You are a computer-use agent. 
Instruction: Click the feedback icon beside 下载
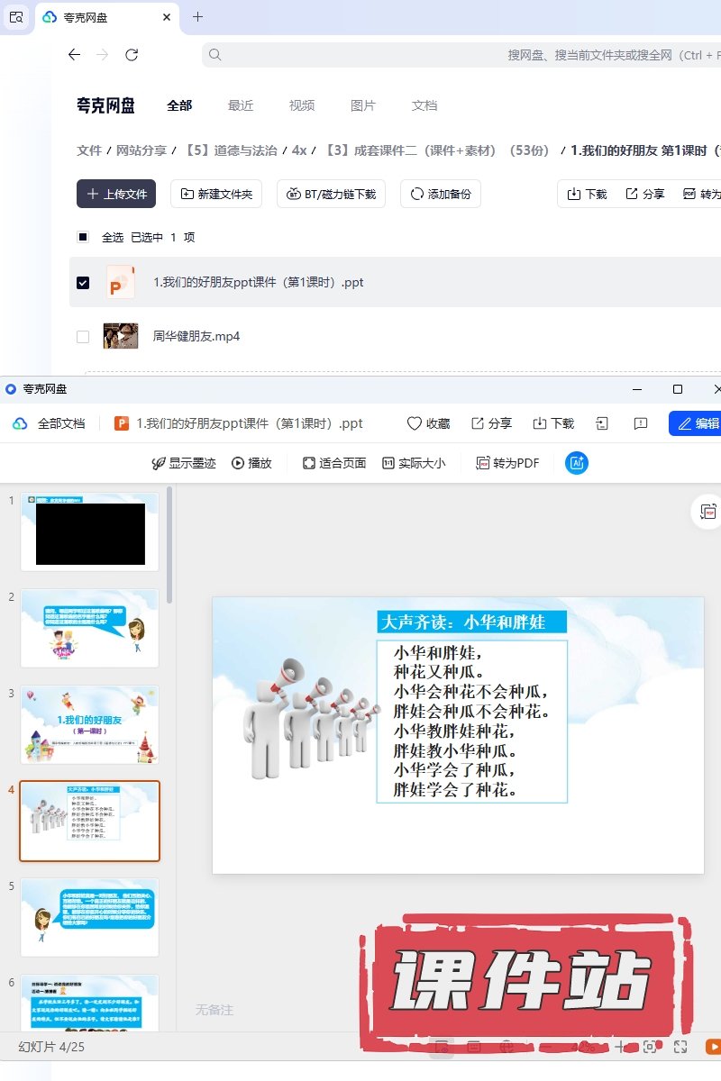[x=641, y=423]
